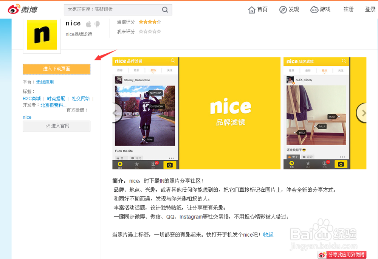This screenshot has width=378, height=259.
Task: Open the 无线应用 platform link
Action: [x=45, y=82]
